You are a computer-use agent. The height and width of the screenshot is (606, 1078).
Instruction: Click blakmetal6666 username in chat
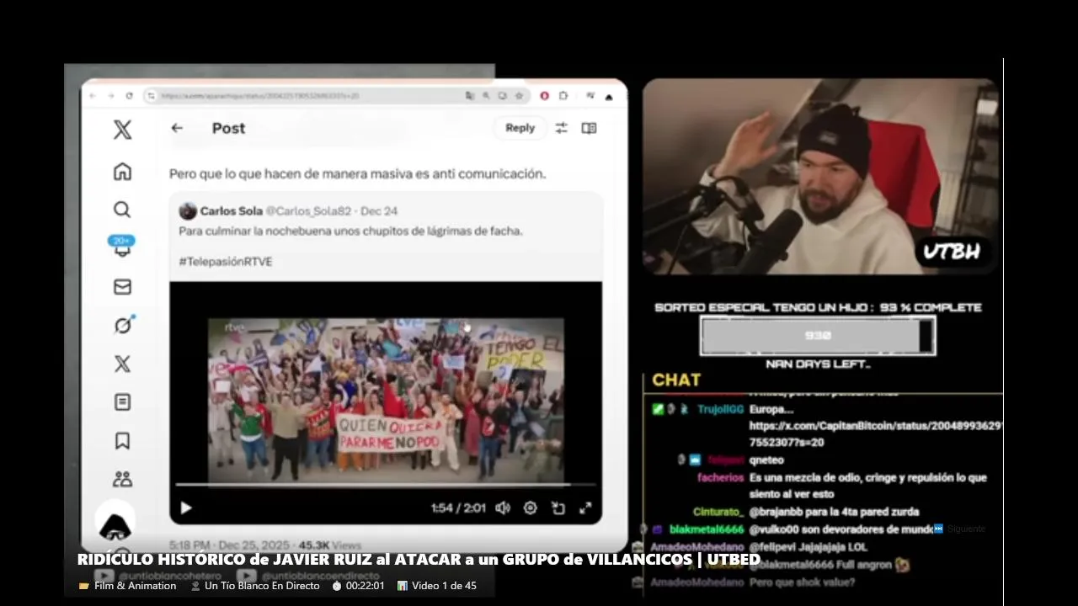click(707, 529)
